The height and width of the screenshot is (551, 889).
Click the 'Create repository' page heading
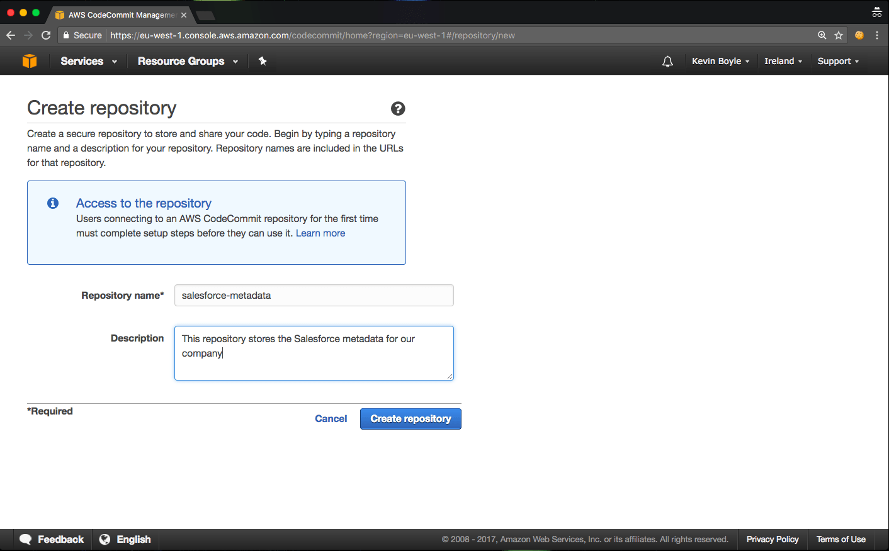point(102,108)
